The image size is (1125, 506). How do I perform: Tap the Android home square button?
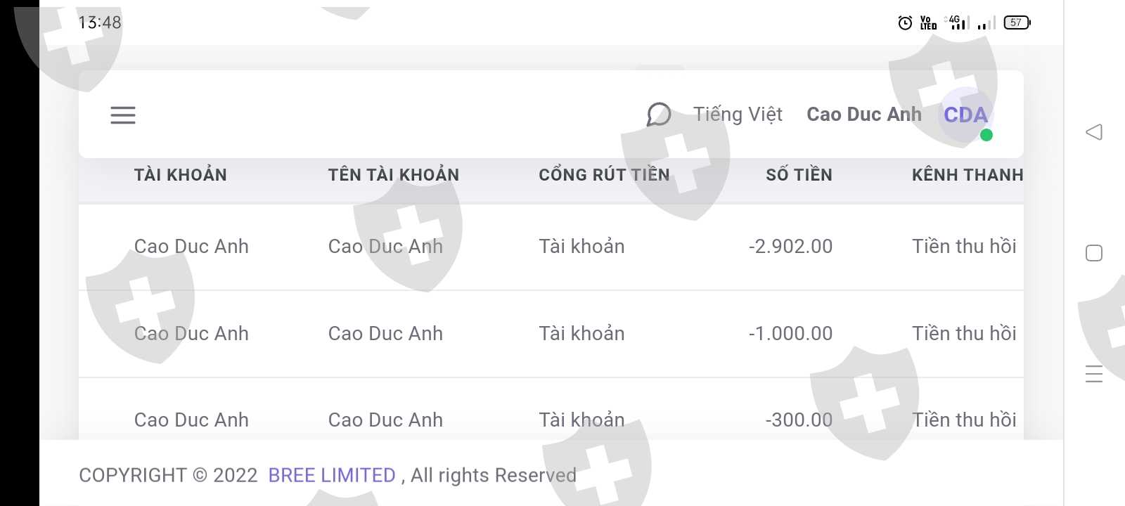click(x=1093, y=253)
